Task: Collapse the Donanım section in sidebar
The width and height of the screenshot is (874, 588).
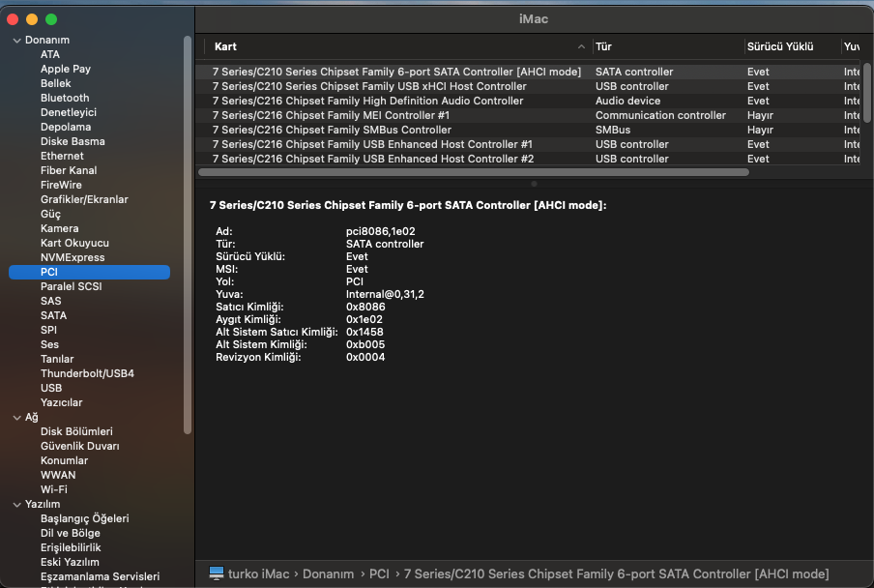Action: pyautogui.click(x=16, y=40)
